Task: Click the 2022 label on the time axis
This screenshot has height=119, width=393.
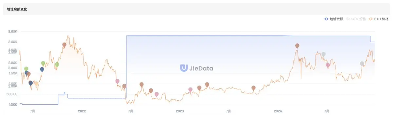Action: coord(82,111)
